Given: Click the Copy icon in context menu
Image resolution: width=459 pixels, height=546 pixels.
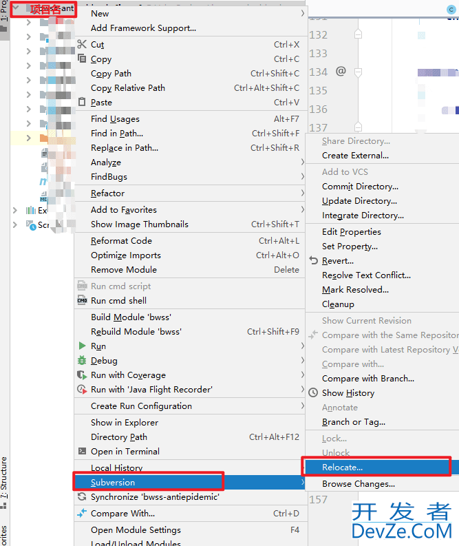Looking at the screenshot, I should [82, 58].
